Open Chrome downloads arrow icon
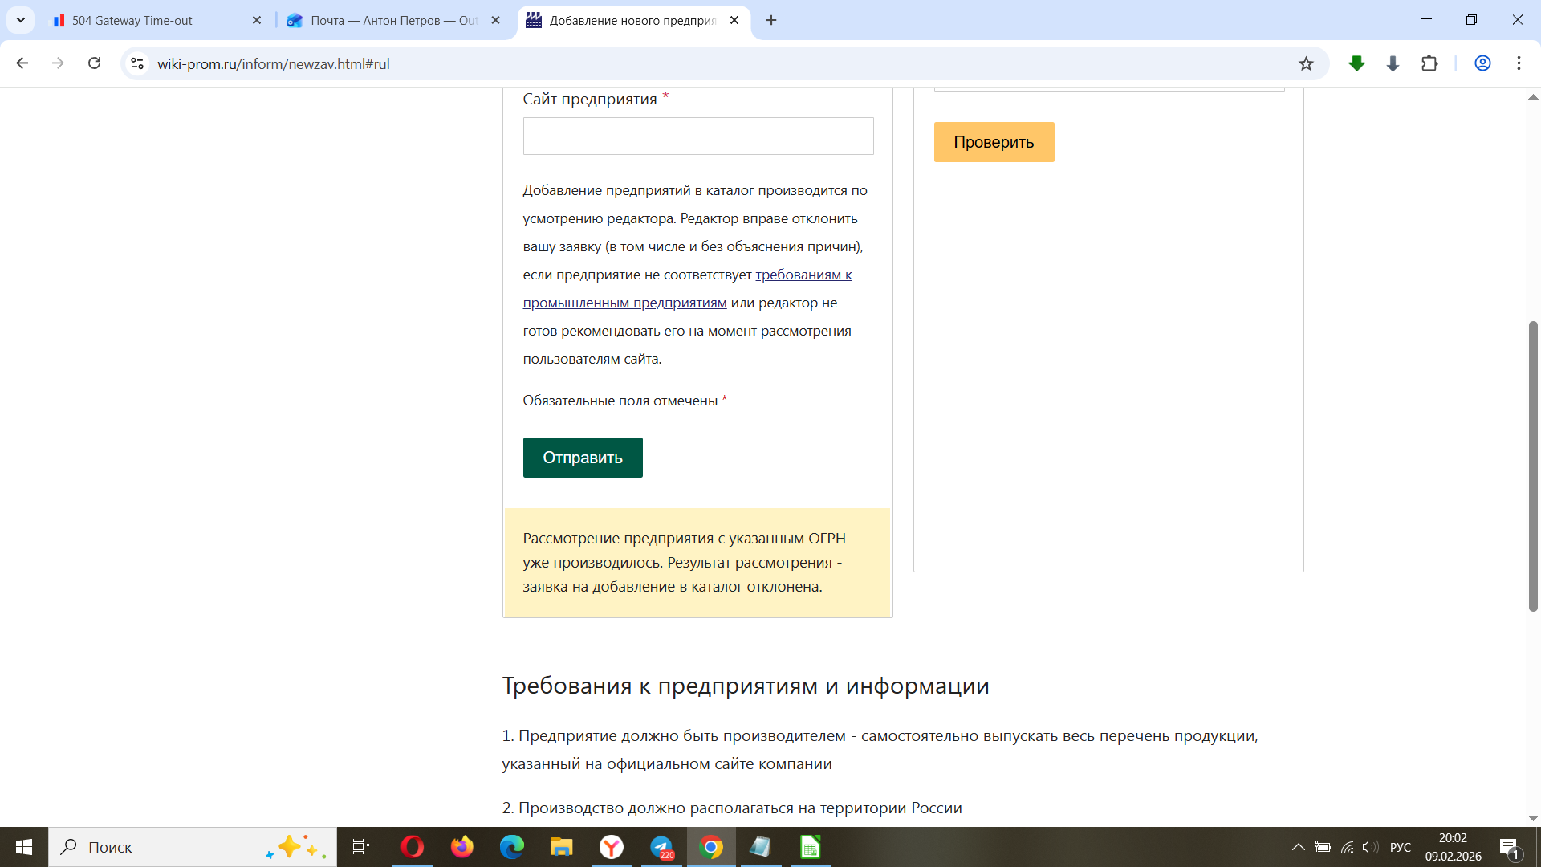The height and width of the screenshot is (867, 1541). [x=1393, y=63]
